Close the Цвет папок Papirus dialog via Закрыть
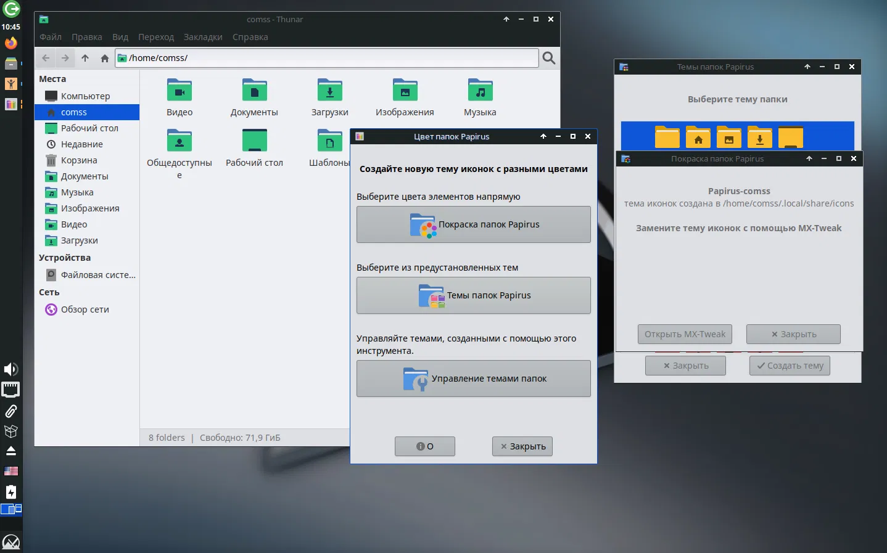The height and width of the screenshot is (553, 887). point(522,446)
